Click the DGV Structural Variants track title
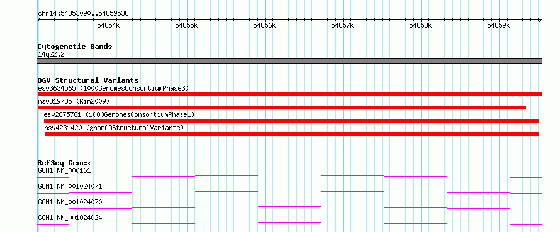Screen dimensions: 560x232 (x=88, y=80)
